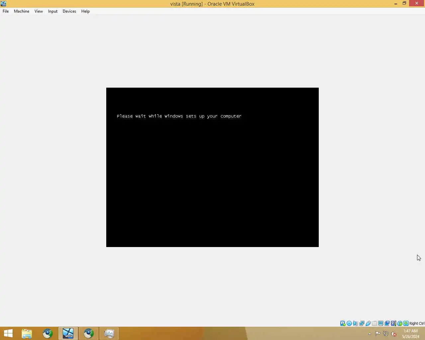Minimize the VirtualBox window
Image resolution: width=425 pixels, height=340 pixels.
click(x=396, y=4)
